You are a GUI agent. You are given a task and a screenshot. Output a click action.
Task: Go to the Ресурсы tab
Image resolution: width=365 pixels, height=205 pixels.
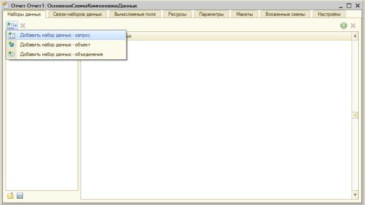tap(177, 14)
